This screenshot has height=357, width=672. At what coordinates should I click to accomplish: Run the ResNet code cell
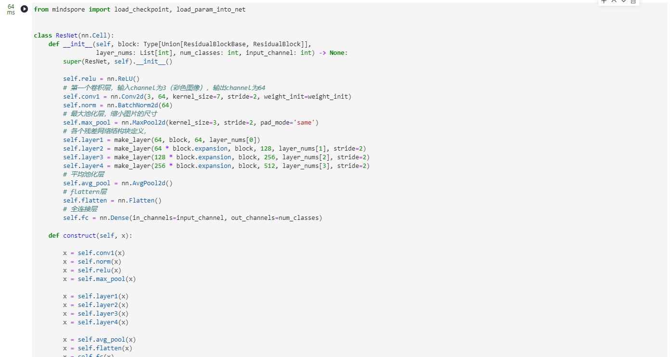[25, 9]
